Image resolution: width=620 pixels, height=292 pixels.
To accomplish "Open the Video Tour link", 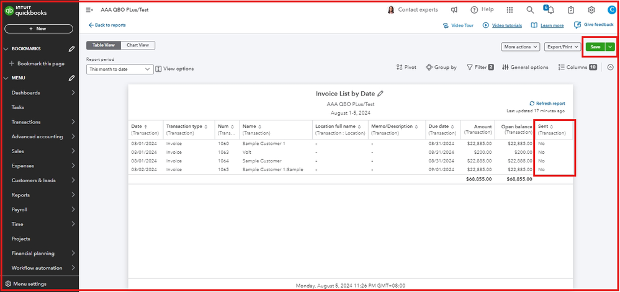I will (458, 25).
